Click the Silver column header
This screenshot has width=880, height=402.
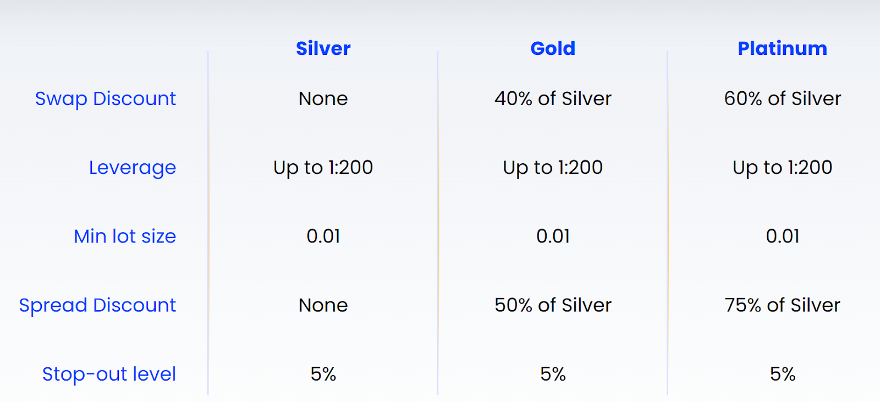coord(323,48)
